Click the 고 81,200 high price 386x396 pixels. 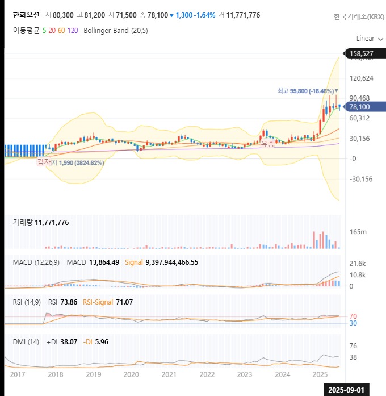tap(91, 15)
